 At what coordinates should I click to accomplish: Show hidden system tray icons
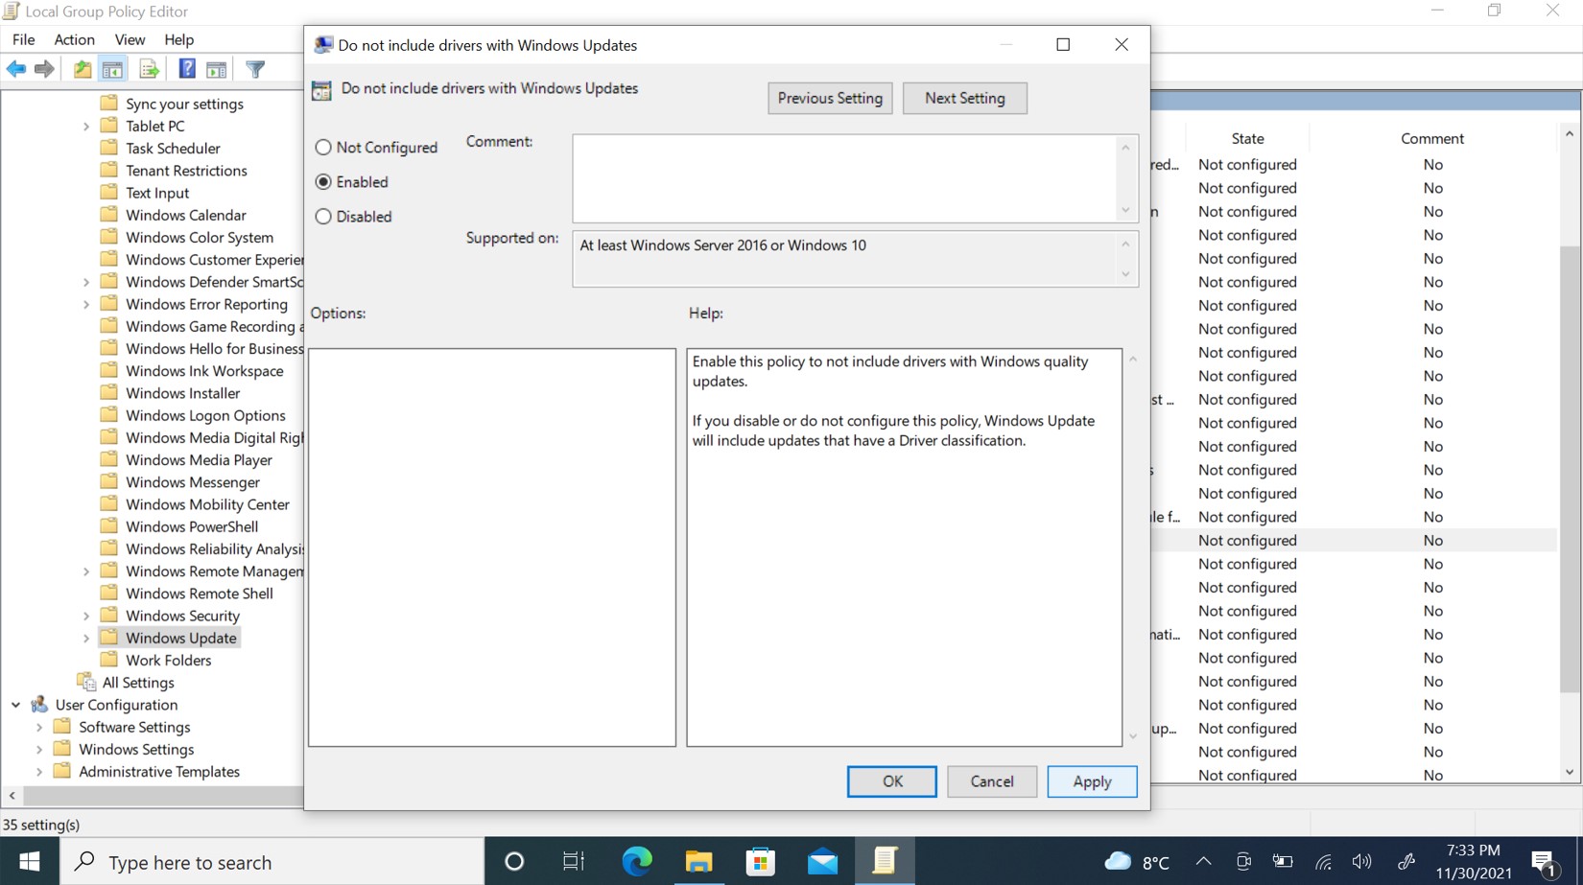(1203, 861)
